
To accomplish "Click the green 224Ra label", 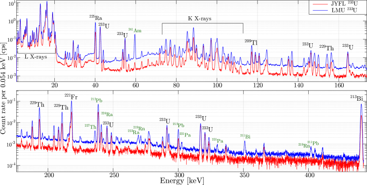I will 107,114.
